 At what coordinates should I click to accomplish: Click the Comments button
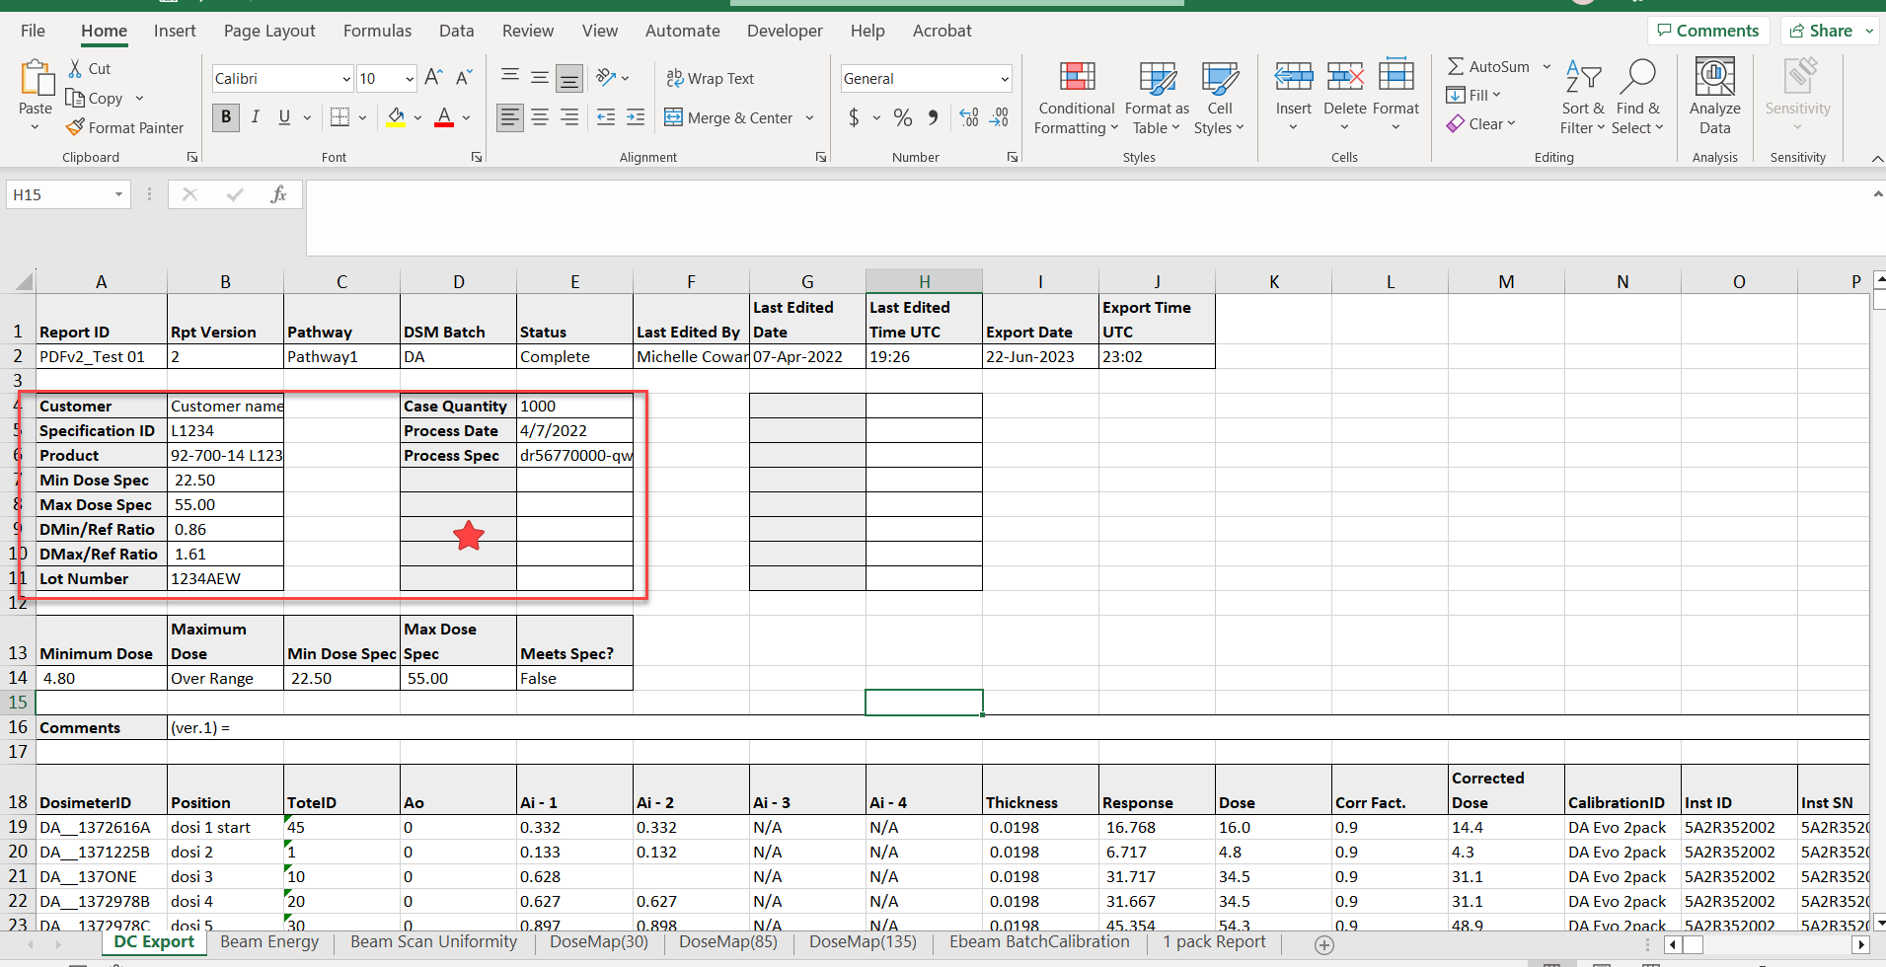tap(1707, 31)
